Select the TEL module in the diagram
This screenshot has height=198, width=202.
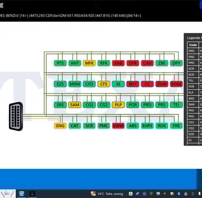click(x=176, y=105)
